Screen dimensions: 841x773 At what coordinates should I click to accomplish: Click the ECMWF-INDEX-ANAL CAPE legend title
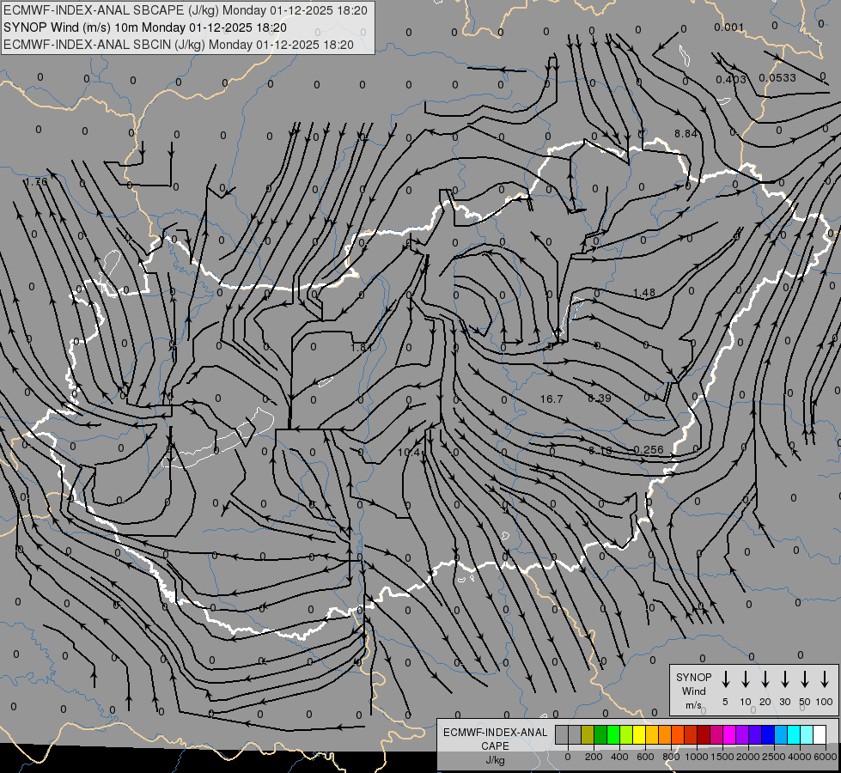pyautogui.click(x=496, y=739)
